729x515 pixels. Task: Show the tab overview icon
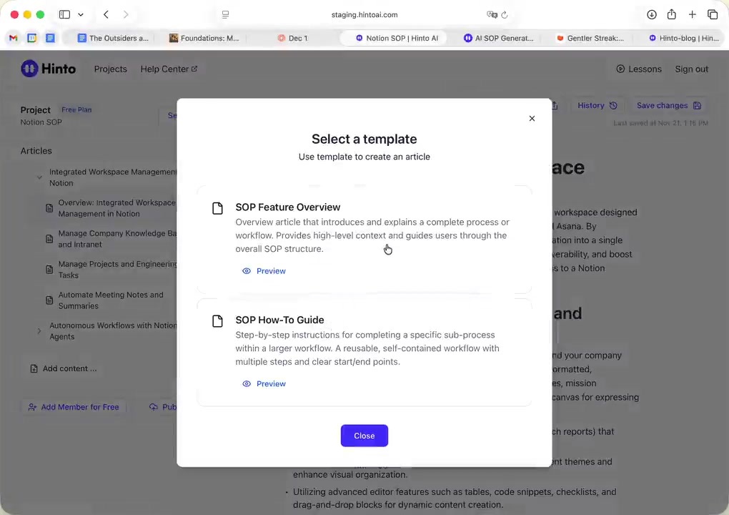pos(713,14)
